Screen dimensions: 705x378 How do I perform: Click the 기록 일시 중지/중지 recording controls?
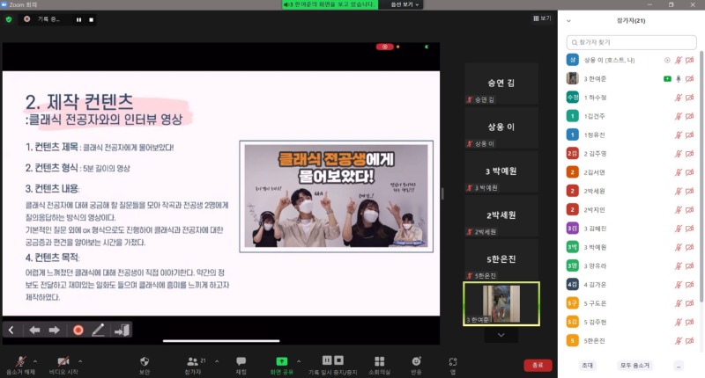click(x=333, y=360)
